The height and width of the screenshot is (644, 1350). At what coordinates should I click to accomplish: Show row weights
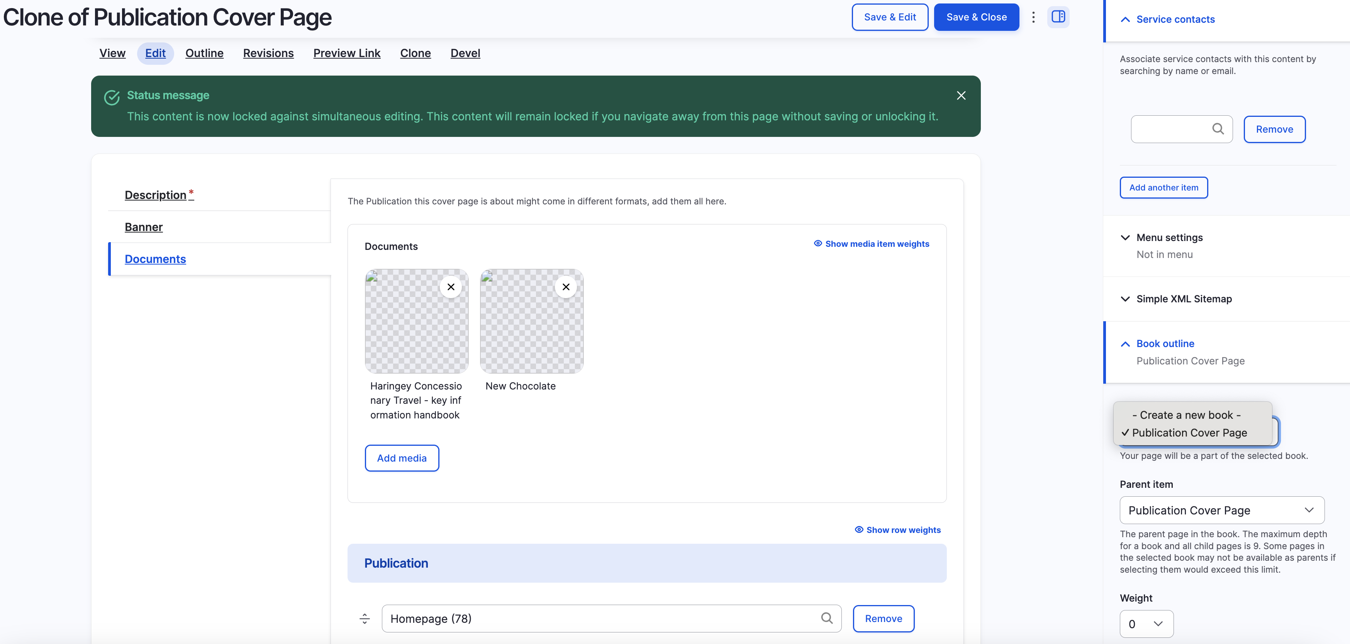pos(897,529)
